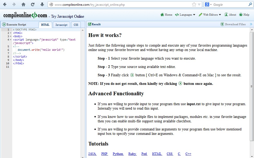
Task: Click the Result panel checkmark icon
Action: pos(89,24)
